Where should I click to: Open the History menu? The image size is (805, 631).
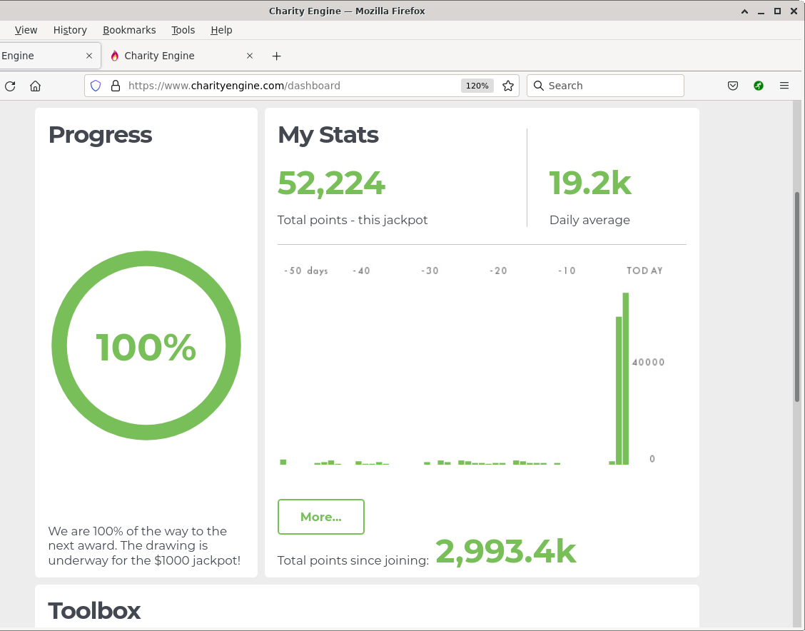tap(70, 30)
